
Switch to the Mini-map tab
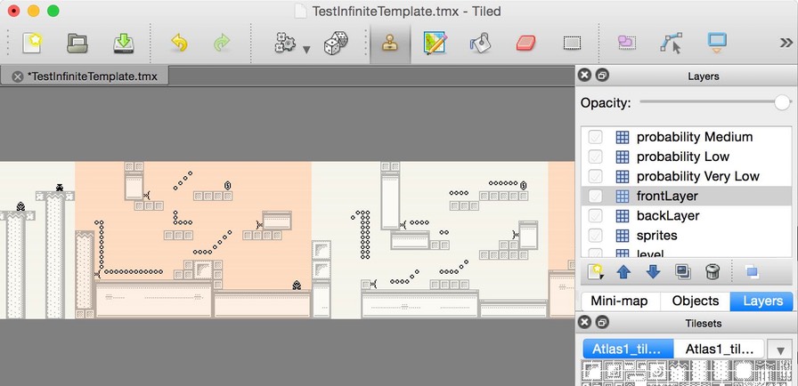coord(619,302)
